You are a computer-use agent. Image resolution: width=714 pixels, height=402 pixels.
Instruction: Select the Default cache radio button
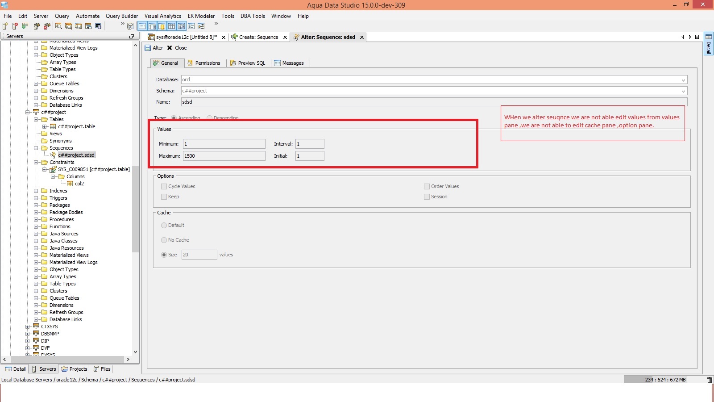click(x=164, y=225)
